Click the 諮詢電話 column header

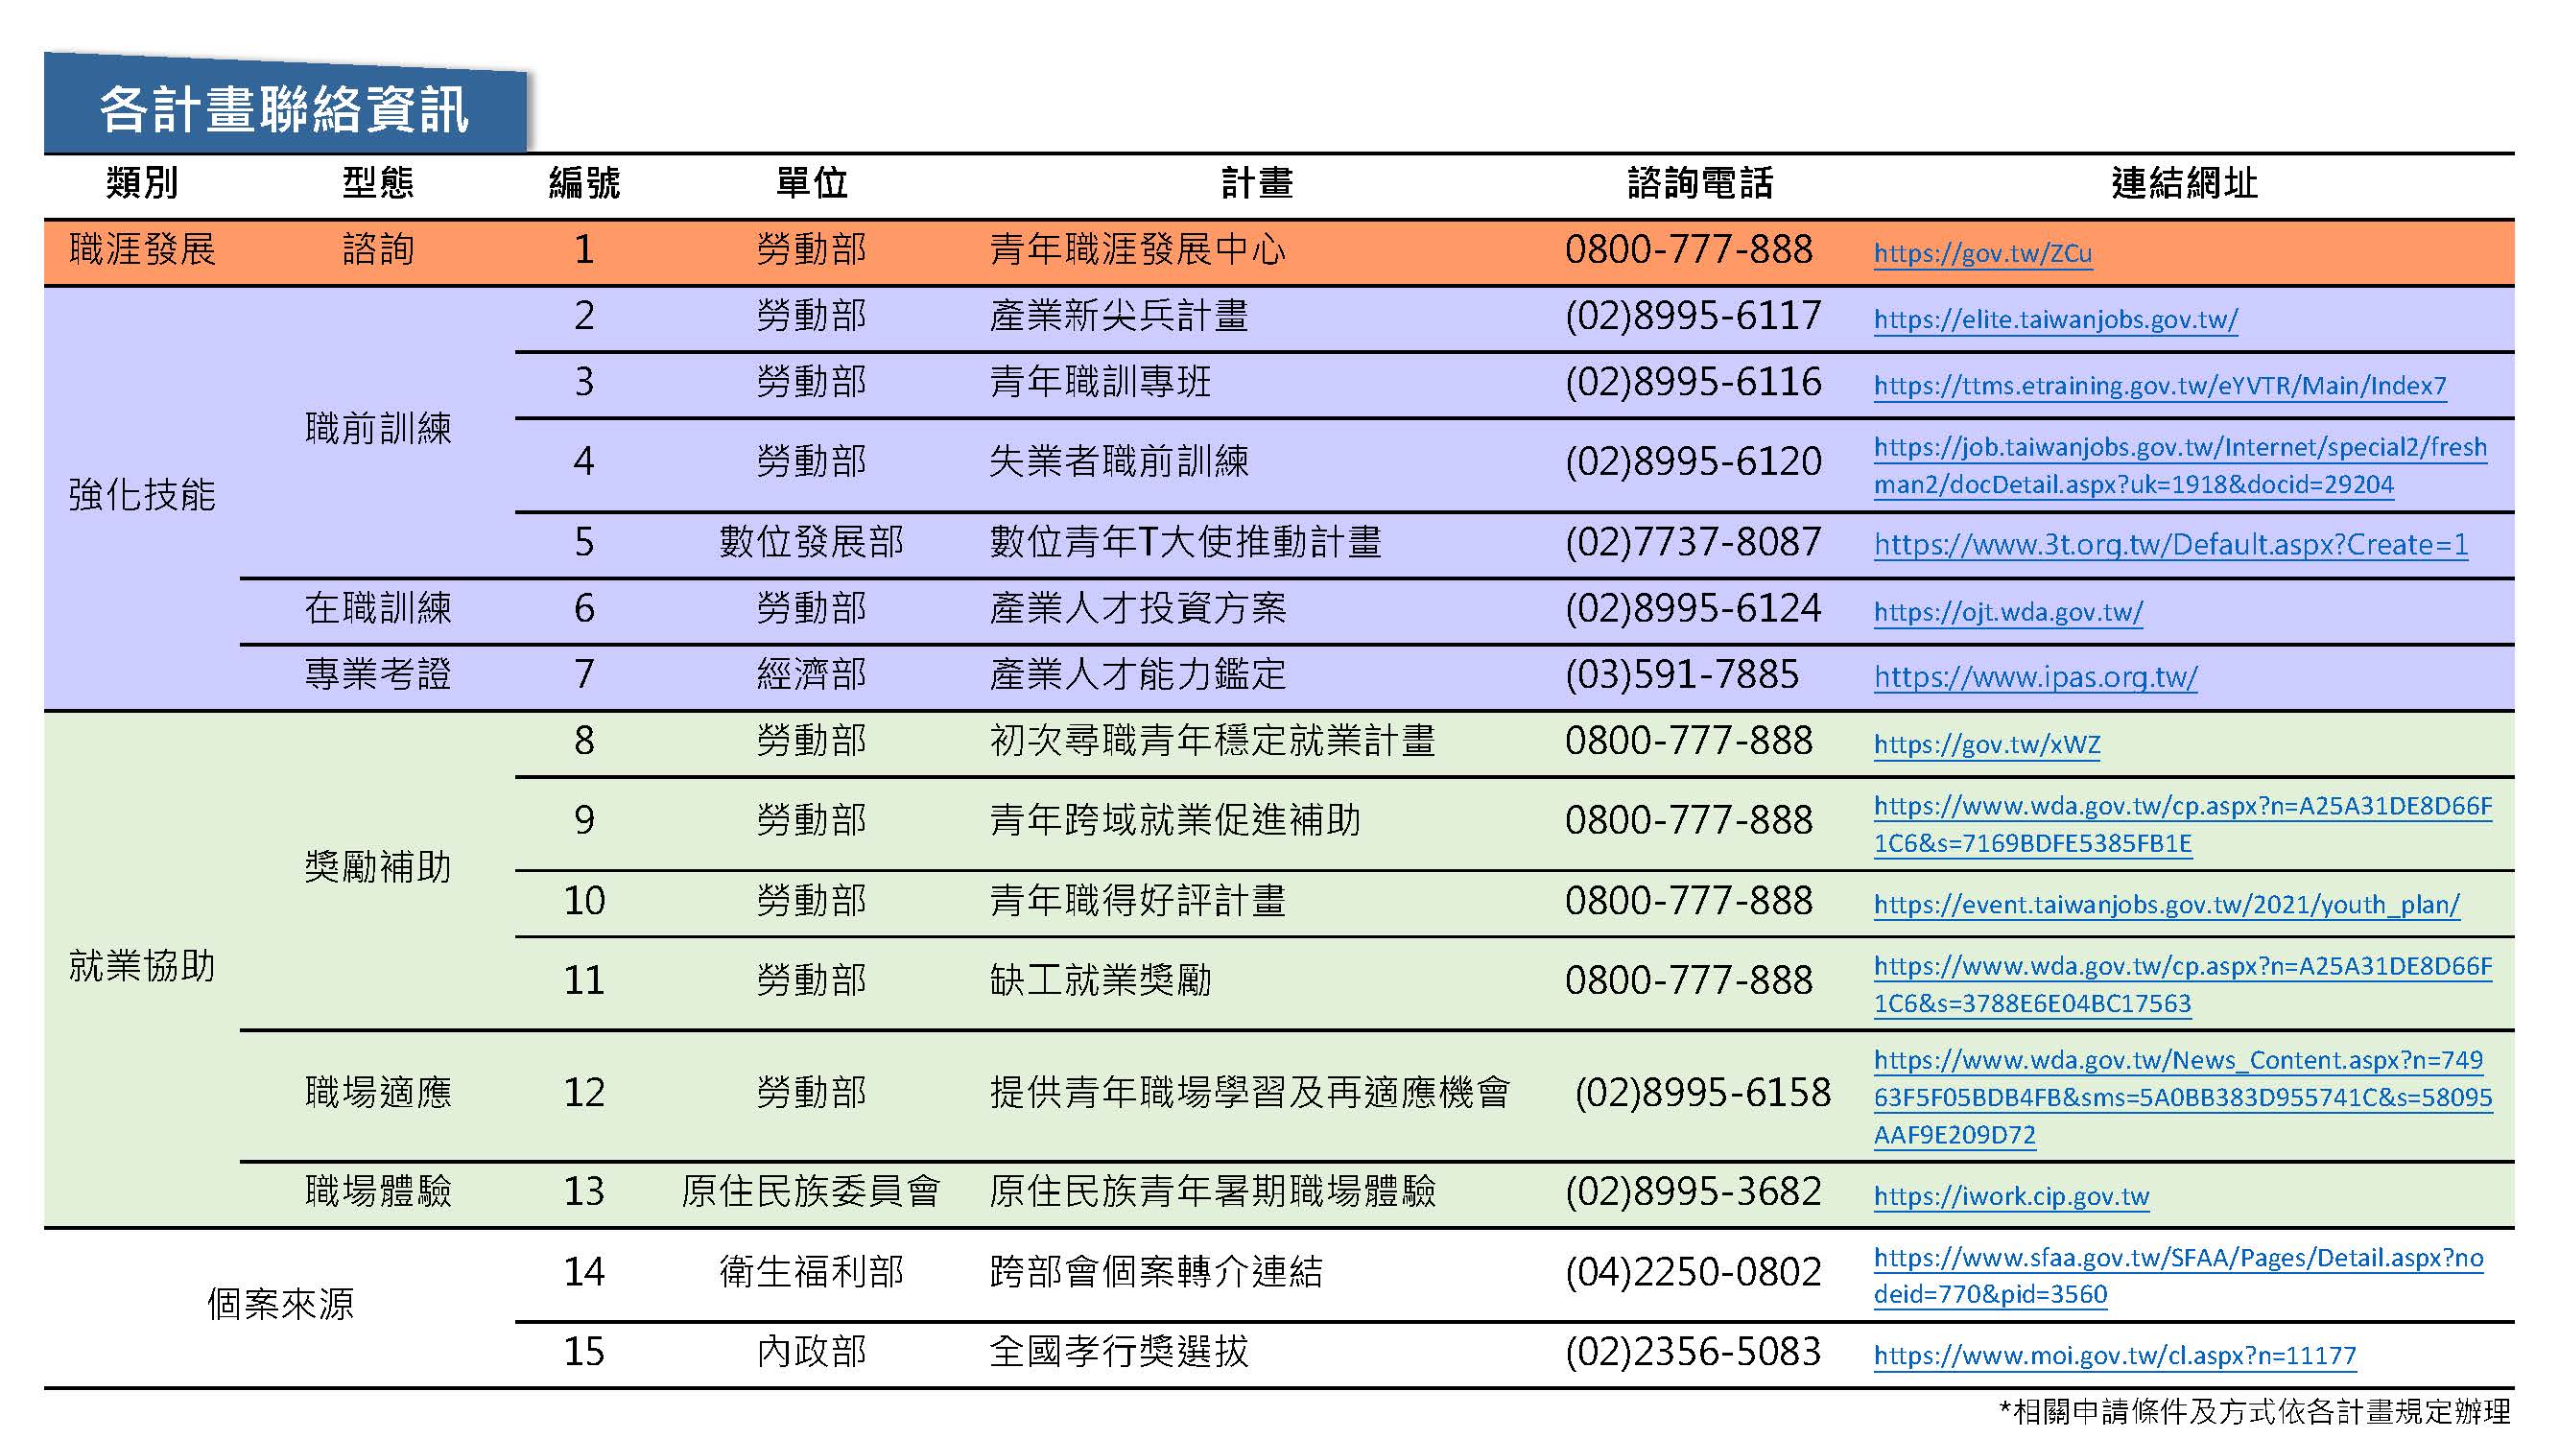click(1698, 184)
